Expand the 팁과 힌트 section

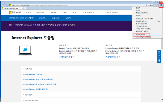[x=81, y=95]
